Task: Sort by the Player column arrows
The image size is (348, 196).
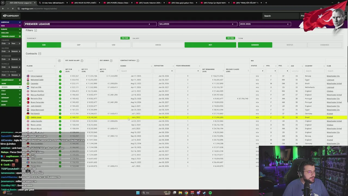Action: pos(55,66)
